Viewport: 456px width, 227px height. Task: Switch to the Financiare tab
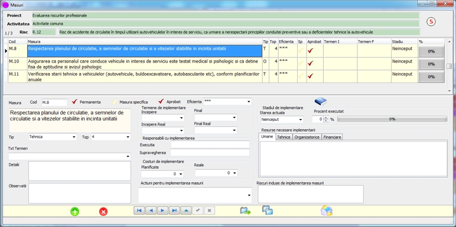332,137
